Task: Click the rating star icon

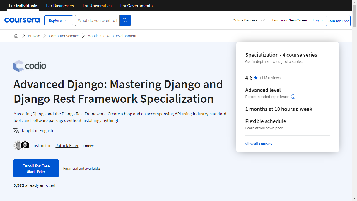Action: pyautogui.click(x=256, y=78)
